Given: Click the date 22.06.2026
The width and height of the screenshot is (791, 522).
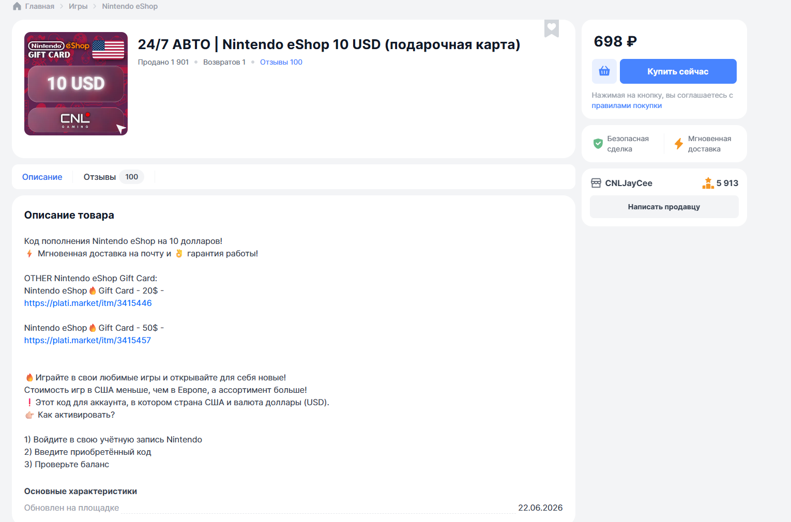Looking at the screenshot, I should (540, 508).
